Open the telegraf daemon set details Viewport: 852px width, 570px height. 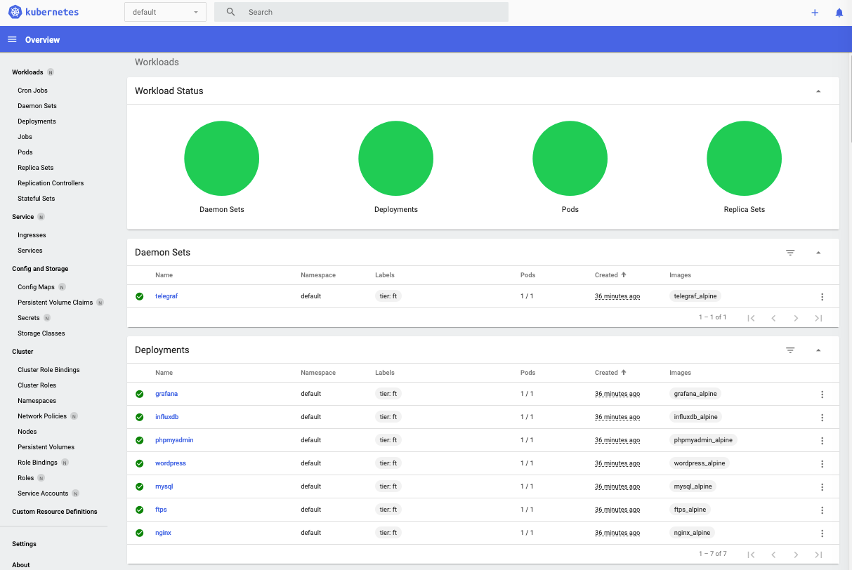[x=166, y=296]
